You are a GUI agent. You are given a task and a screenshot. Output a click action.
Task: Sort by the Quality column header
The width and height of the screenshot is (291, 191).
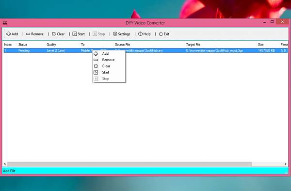pyautogui.click(x=51, y=45)
